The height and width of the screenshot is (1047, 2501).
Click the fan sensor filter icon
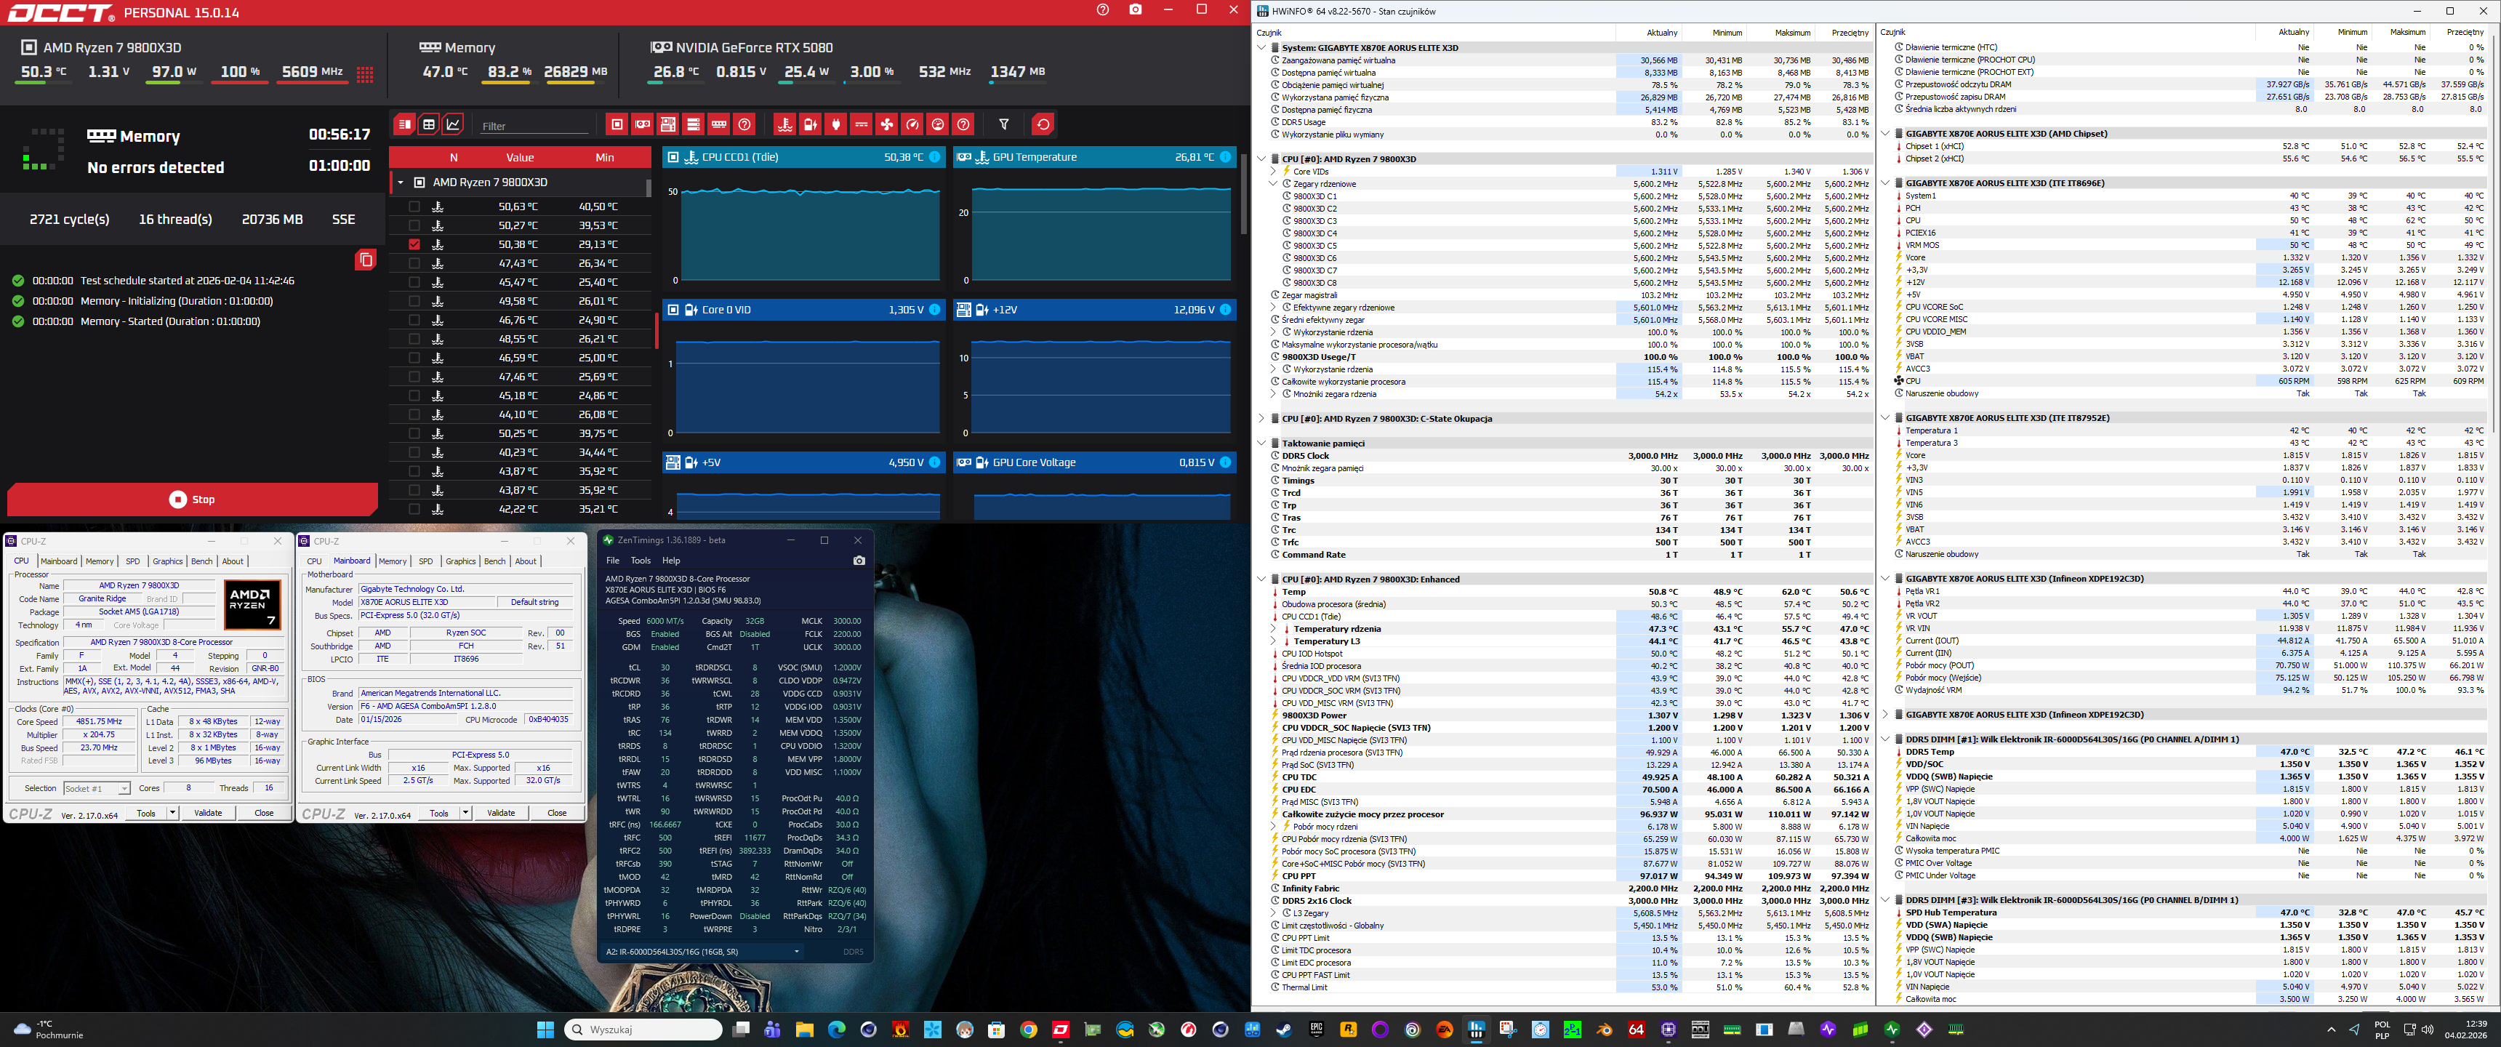pos(888,124)
